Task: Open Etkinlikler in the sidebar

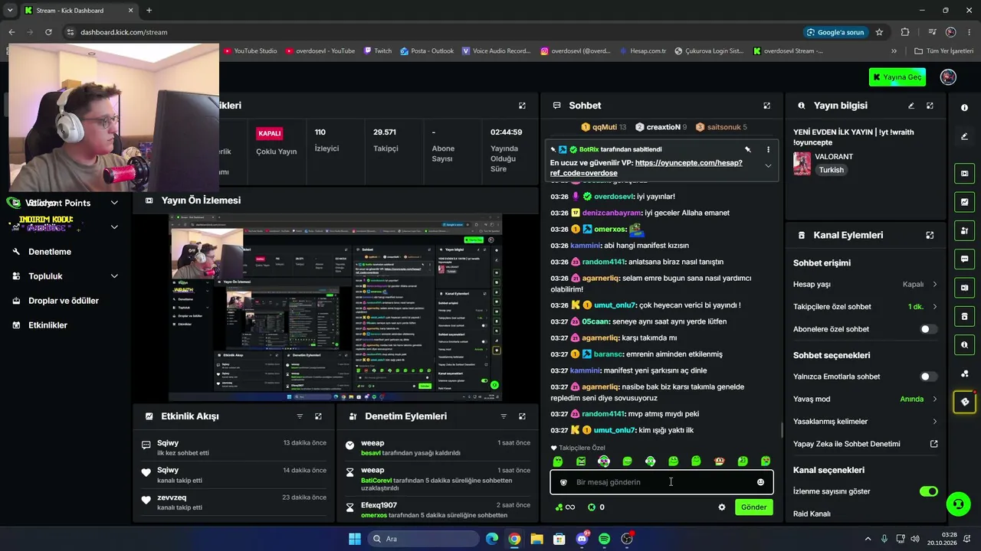Action: point(65,325)
